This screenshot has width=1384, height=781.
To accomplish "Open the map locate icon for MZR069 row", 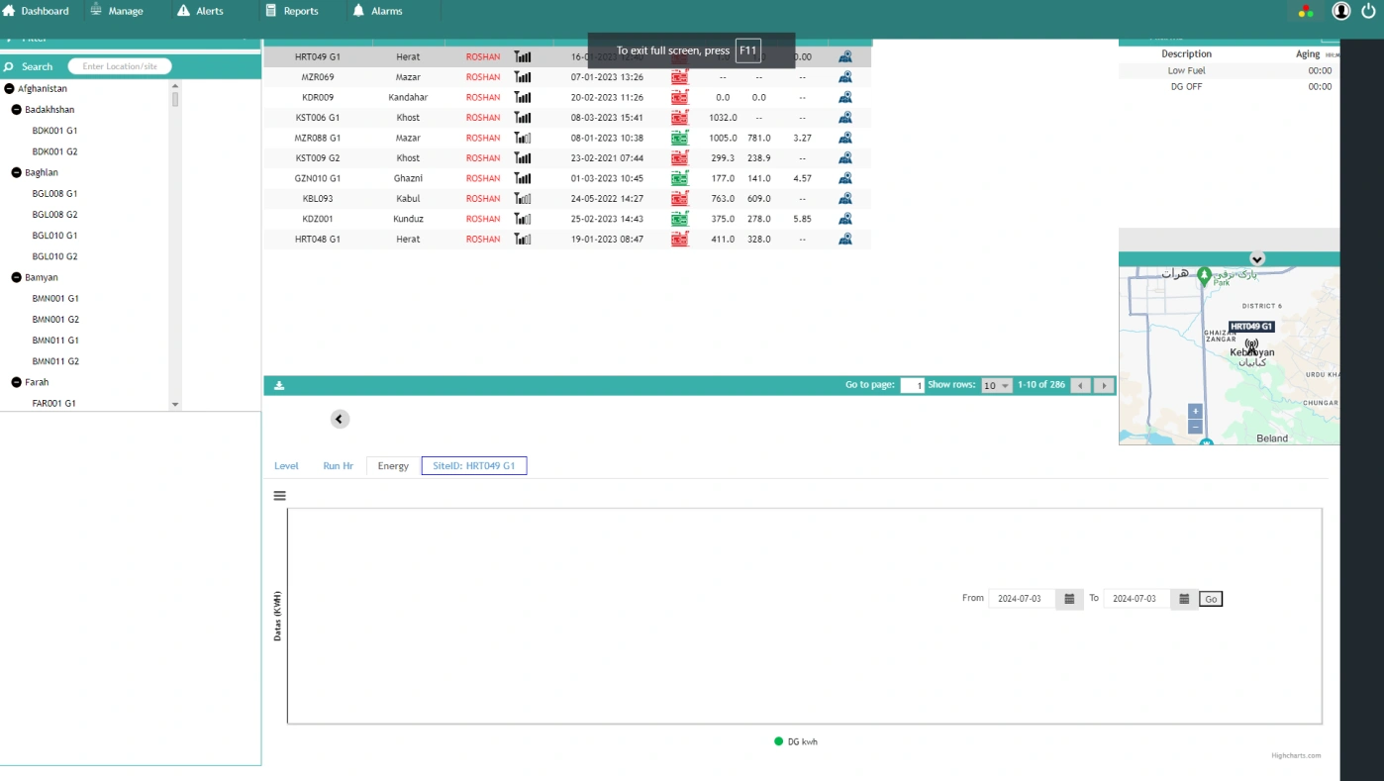I will point(845,76).
